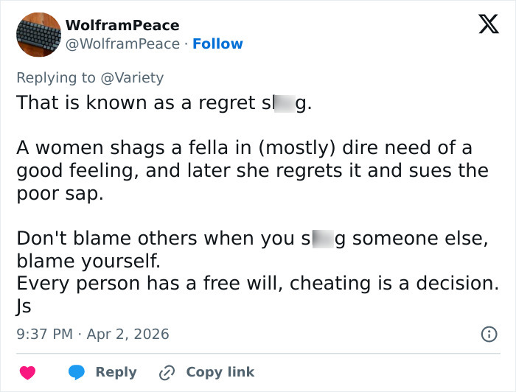Image resolution: width=516 pixels, height=392 pixels.
Task: Click the line starting 'Don't blame others'
Action: click(252, 239)
